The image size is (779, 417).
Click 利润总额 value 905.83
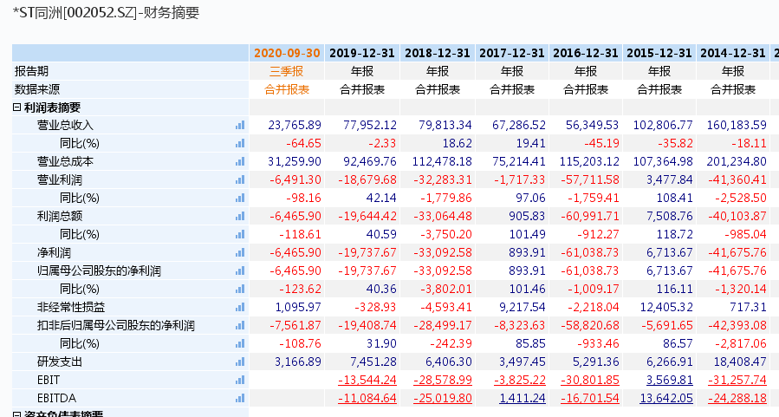click(x=527, y=216)
